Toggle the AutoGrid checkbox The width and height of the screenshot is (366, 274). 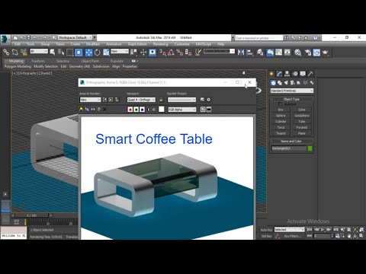(x=280, y=104)
